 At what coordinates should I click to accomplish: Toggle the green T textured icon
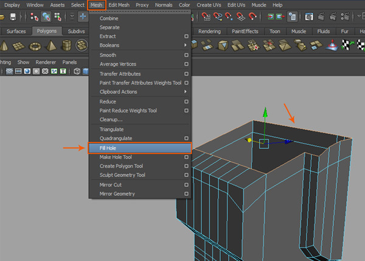click(63, 71)
